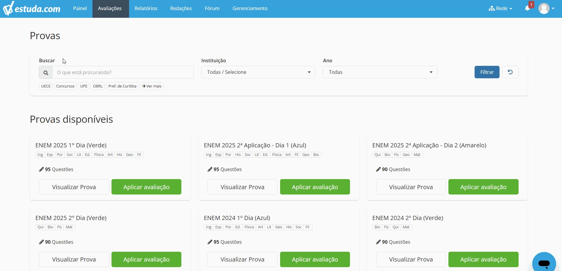This screenshot has height=271, width=562.
Task: Click the title ENEM 2025 2ª Aplicação - Dia 1 (Azul)
Action: [255, 145]
